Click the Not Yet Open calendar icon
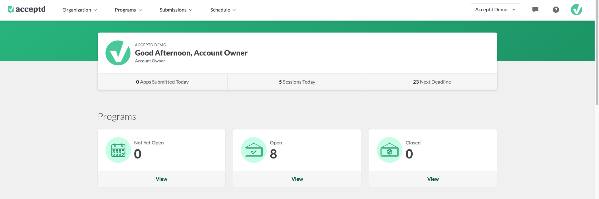The width and height of the screenshot is (599, 199). click(118, 150)
